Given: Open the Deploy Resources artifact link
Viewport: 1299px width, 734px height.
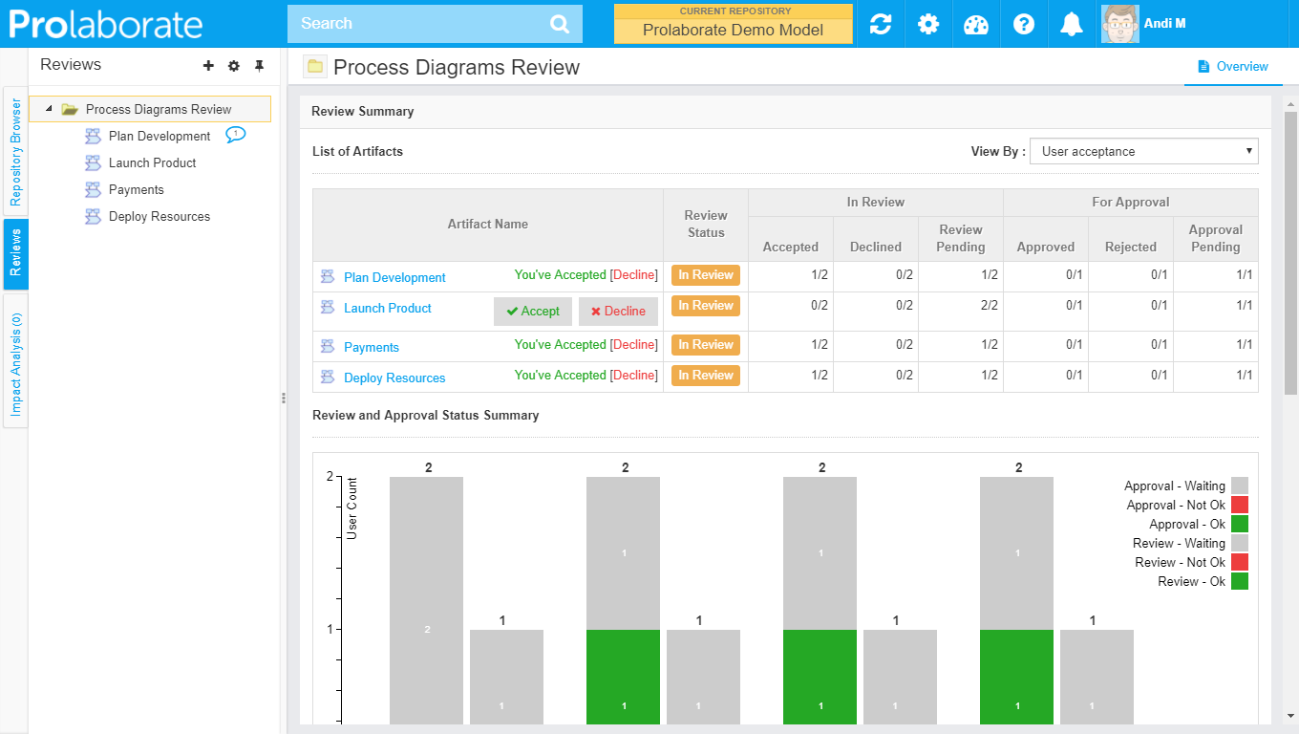Looking at the screenshot, I should click(x=394, y=378).
